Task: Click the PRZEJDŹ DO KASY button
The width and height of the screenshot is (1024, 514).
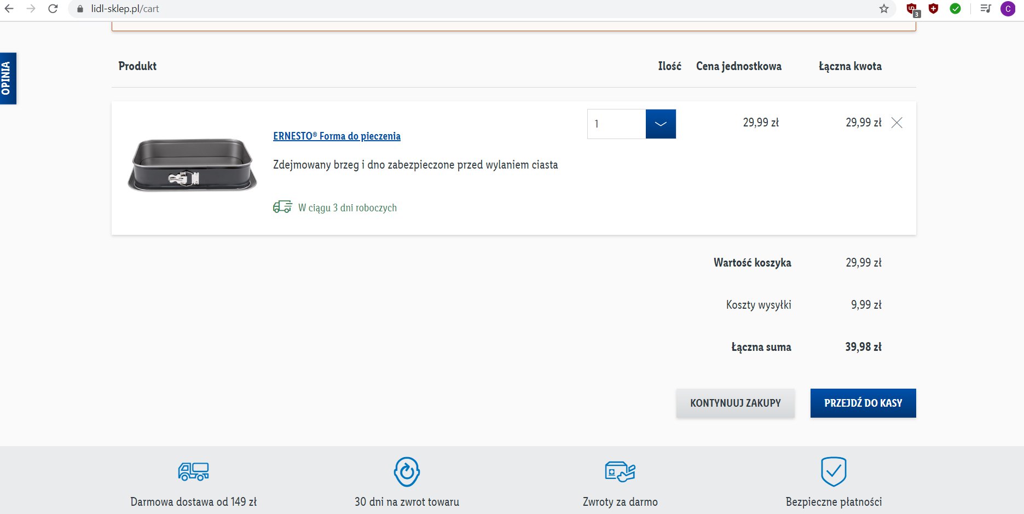Action: tap(863, 403)
